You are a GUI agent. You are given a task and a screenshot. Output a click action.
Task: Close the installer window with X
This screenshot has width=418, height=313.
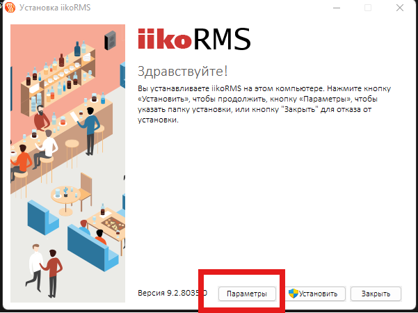pyautogui.click(x=400, y=8)
